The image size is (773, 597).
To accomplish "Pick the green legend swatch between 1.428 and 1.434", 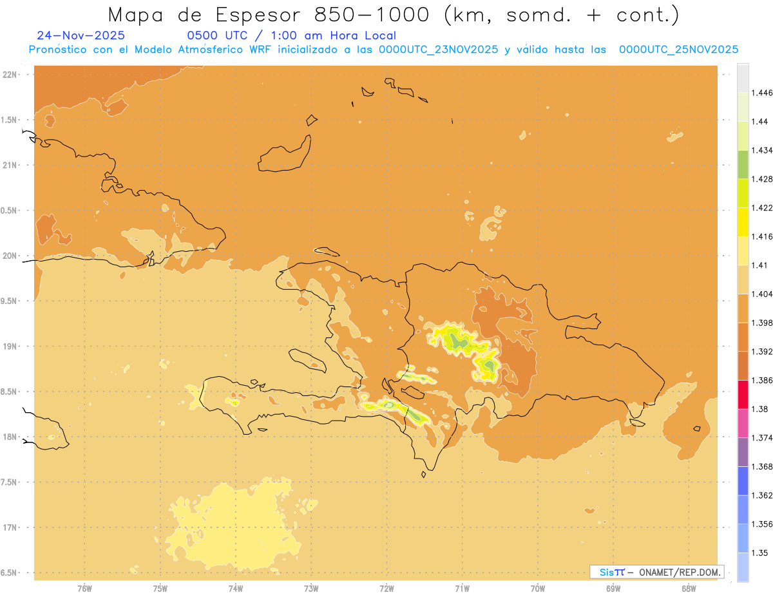I will [743, 164].
